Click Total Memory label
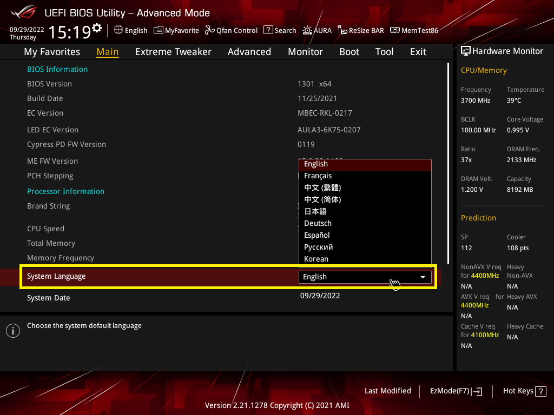 51,243
